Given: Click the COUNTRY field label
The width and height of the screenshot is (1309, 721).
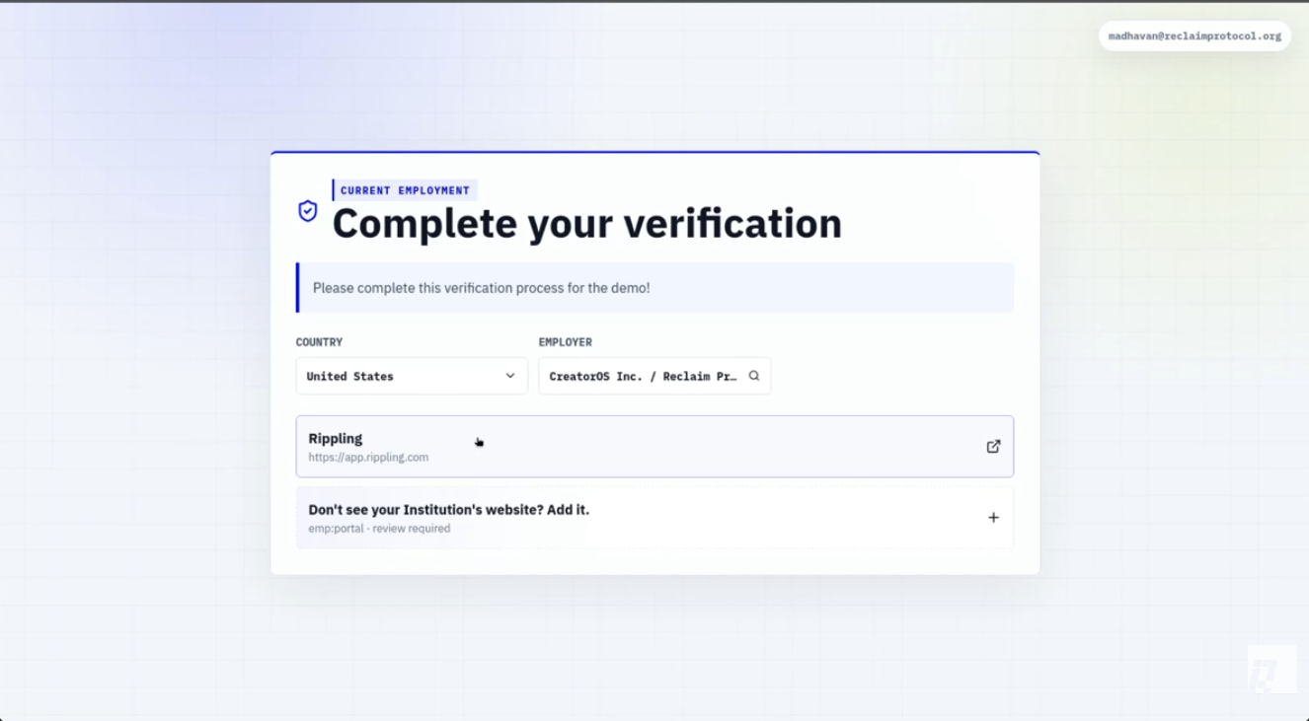Looking at the screenshot, I should [x=319, y=342].
